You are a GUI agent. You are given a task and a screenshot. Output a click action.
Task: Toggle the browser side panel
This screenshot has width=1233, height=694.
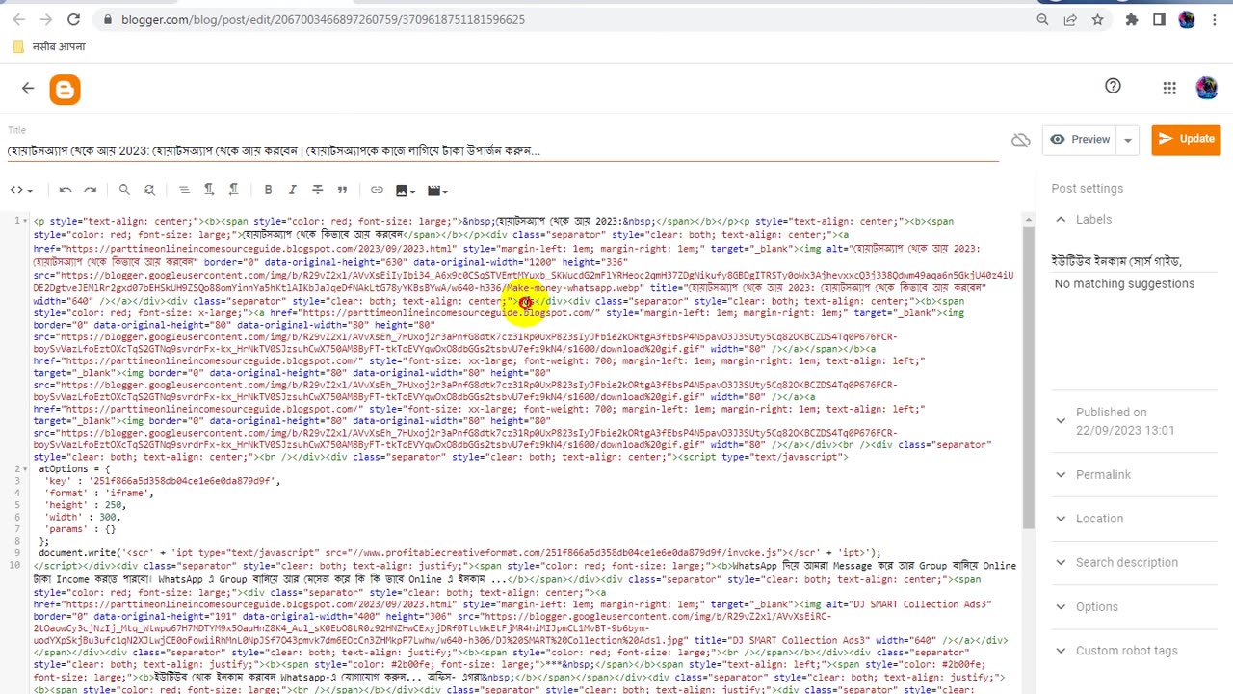(x=1159, y=19)
